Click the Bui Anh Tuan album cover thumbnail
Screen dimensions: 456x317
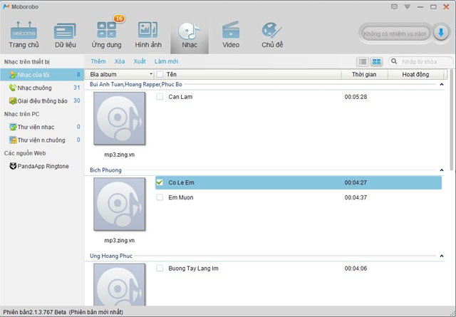click(119, 118)
